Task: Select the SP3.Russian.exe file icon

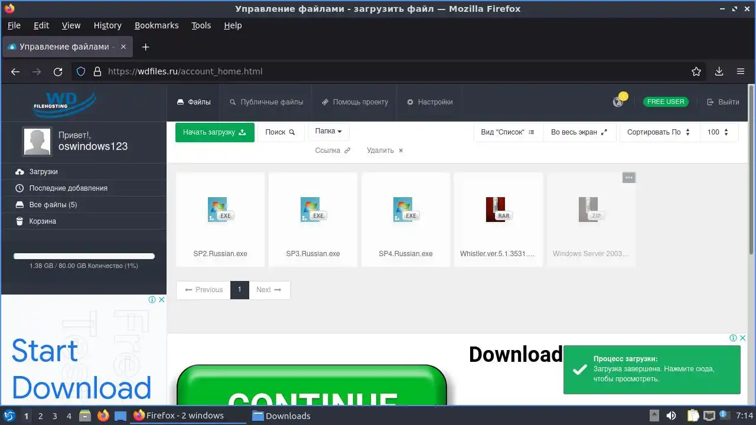Action: tap(313, 210)
